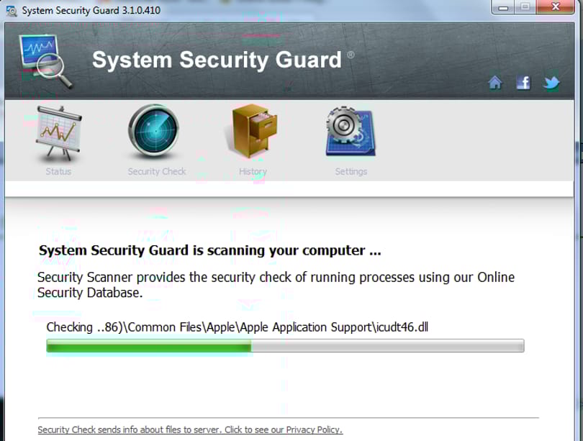Click the System Security Guard header title
This screenshot has width=583, height=441.
(x=217, y=60)
